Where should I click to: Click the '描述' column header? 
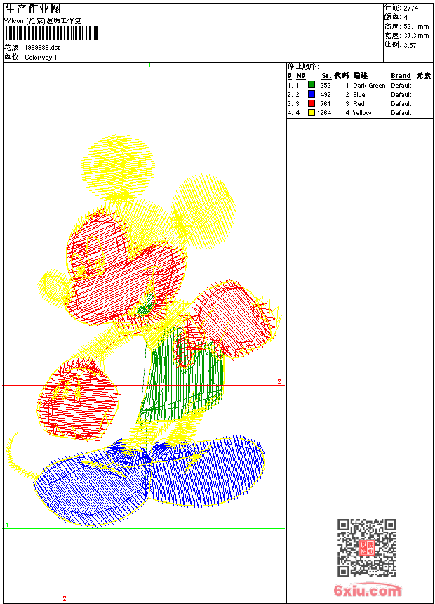[x=361, y=76]
